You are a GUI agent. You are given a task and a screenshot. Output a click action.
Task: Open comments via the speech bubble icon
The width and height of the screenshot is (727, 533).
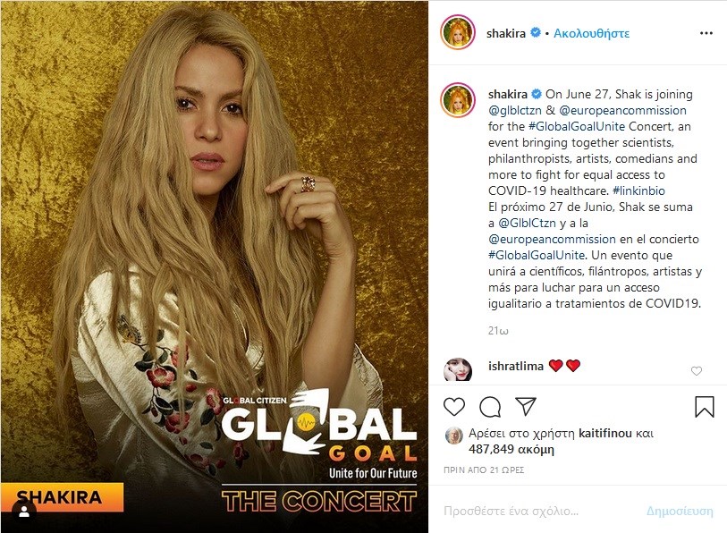tap(490, 407)
